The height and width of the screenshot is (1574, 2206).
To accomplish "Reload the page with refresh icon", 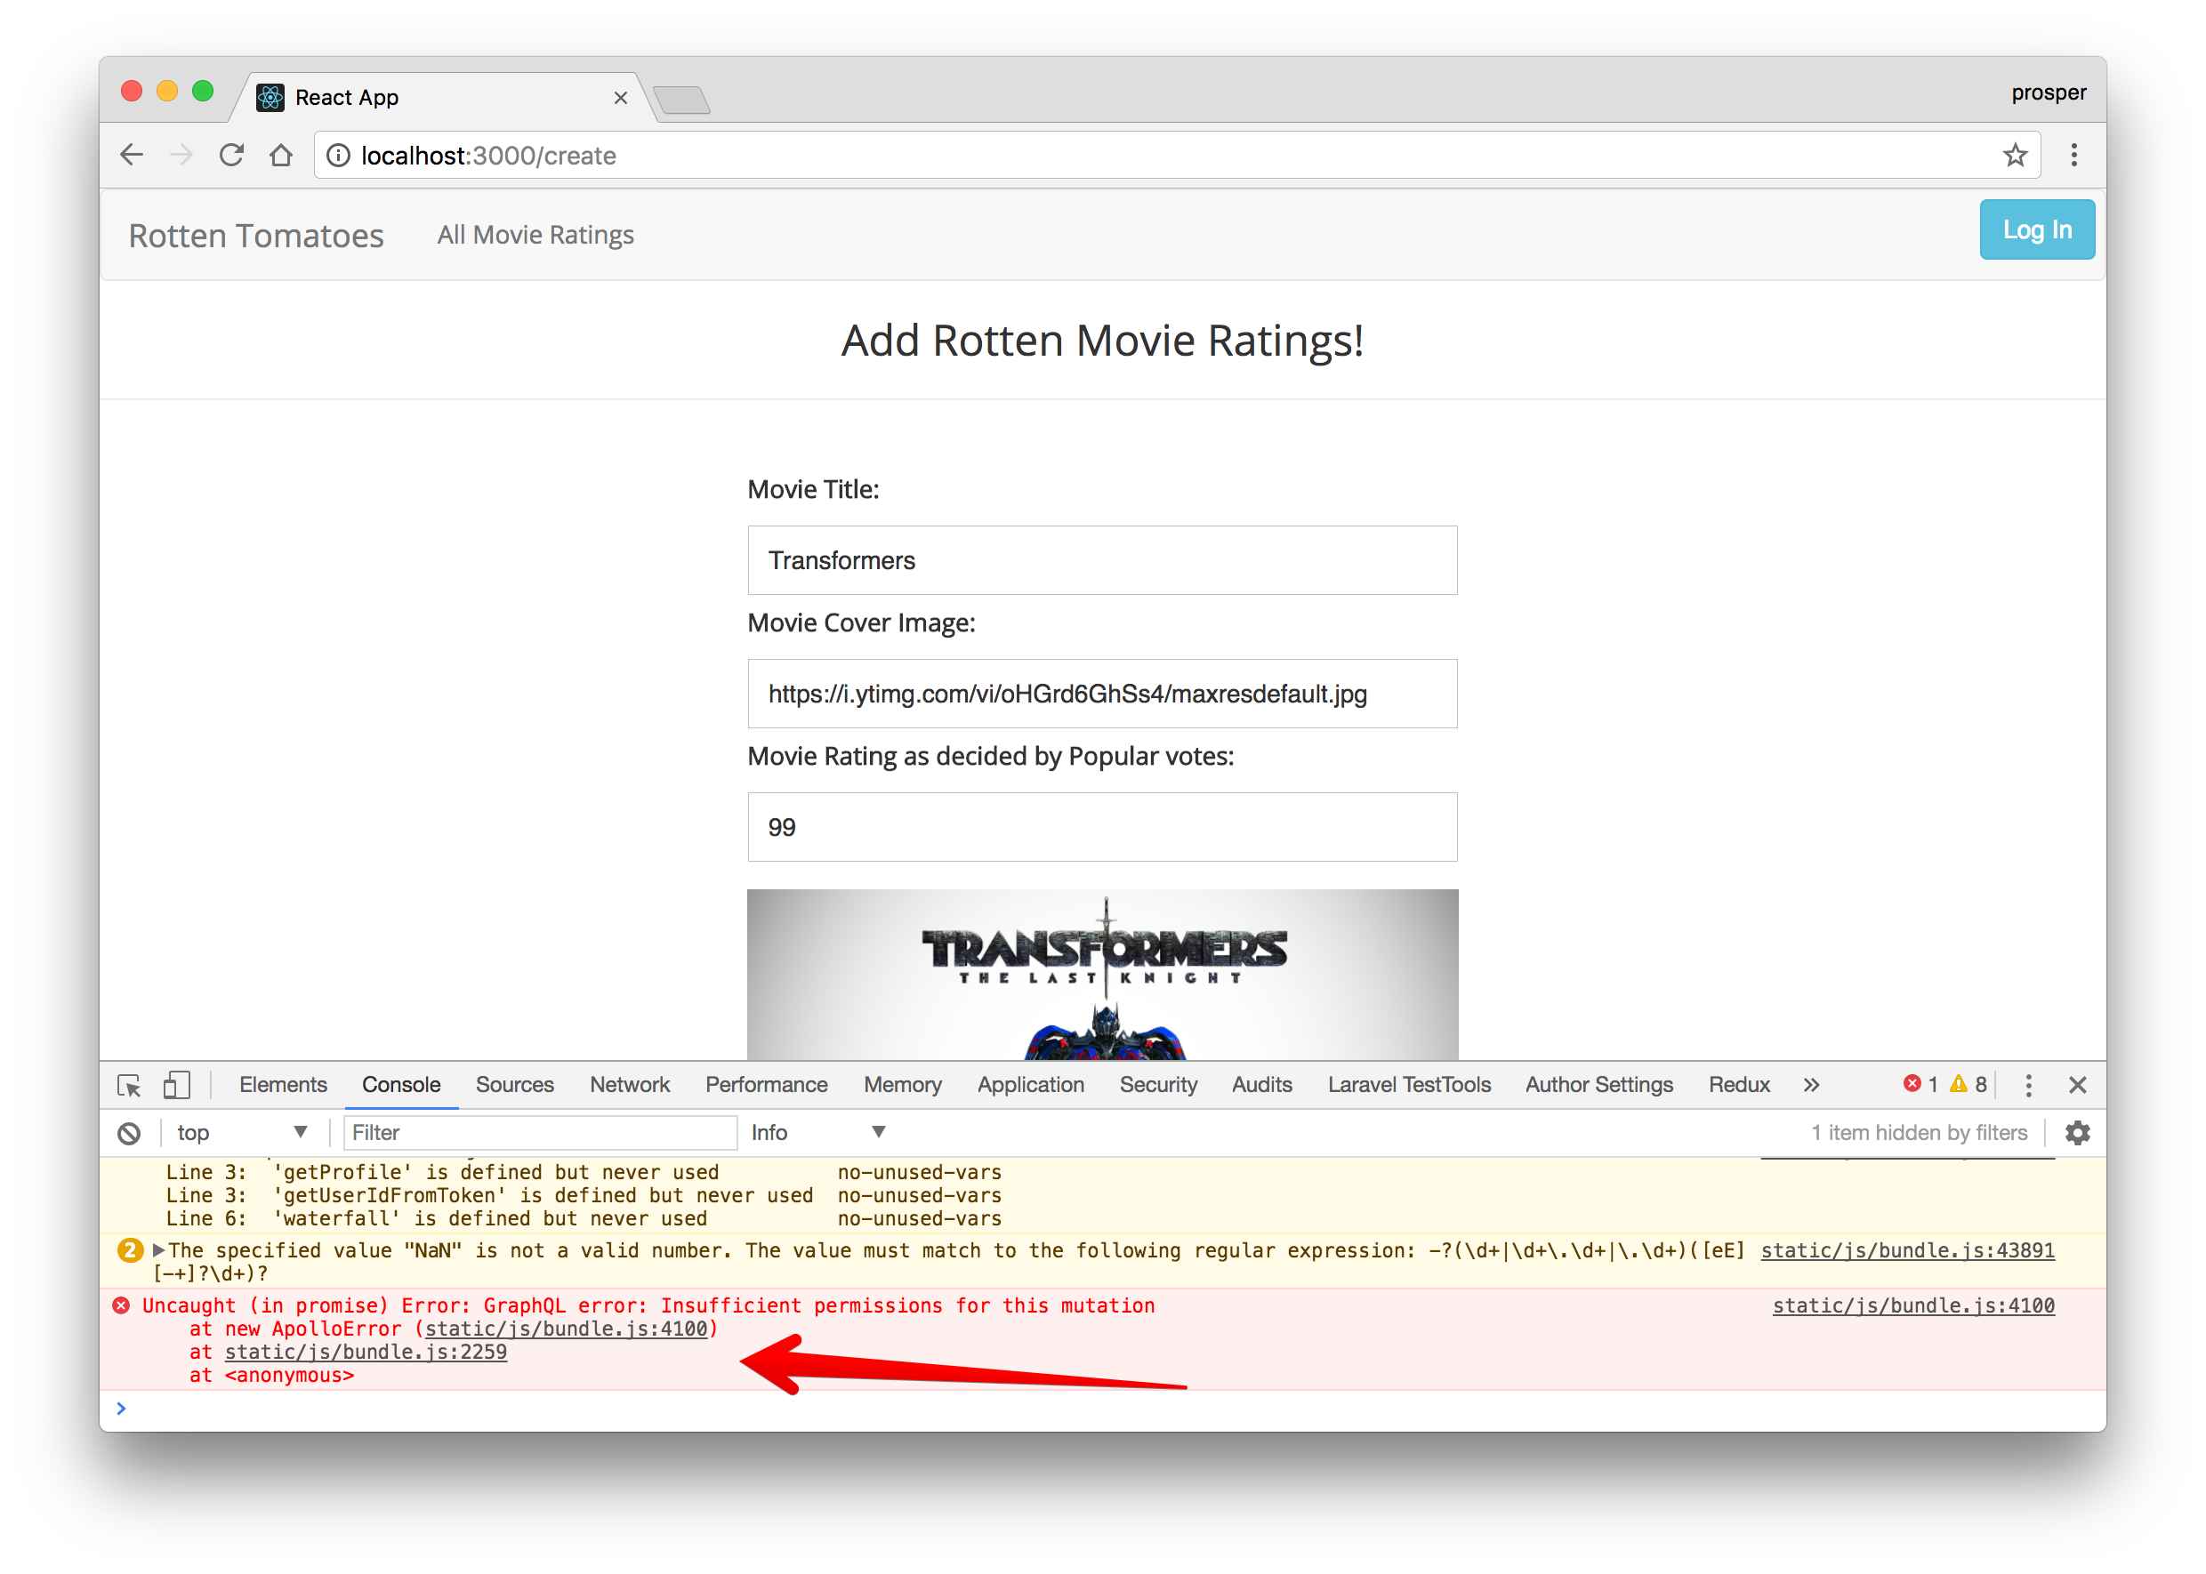I will pyautogui.click(x=230, y=155).
